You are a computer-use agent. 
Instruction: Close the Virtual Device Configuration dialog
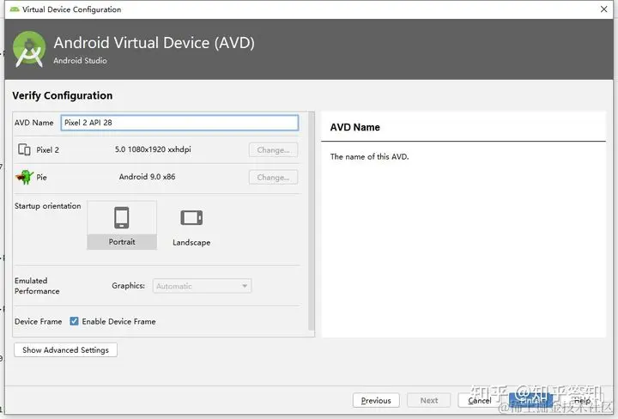click(603, 9)
